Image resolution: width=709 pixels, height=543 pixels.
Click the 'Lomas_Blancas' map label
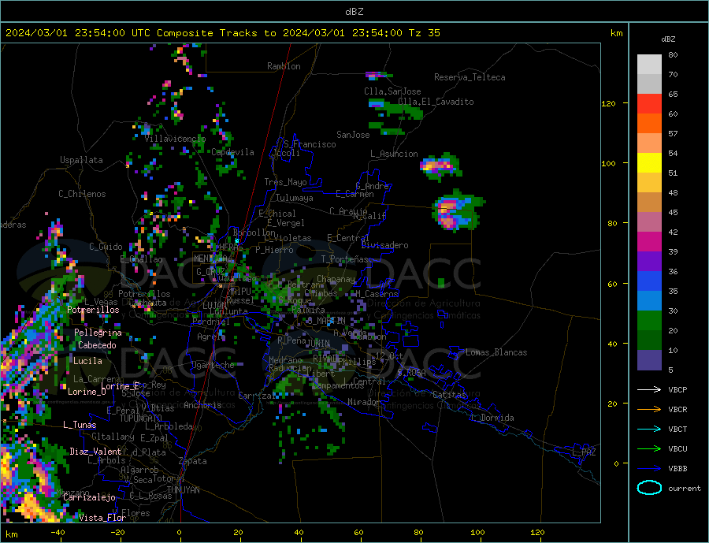[x=496, y=352]
